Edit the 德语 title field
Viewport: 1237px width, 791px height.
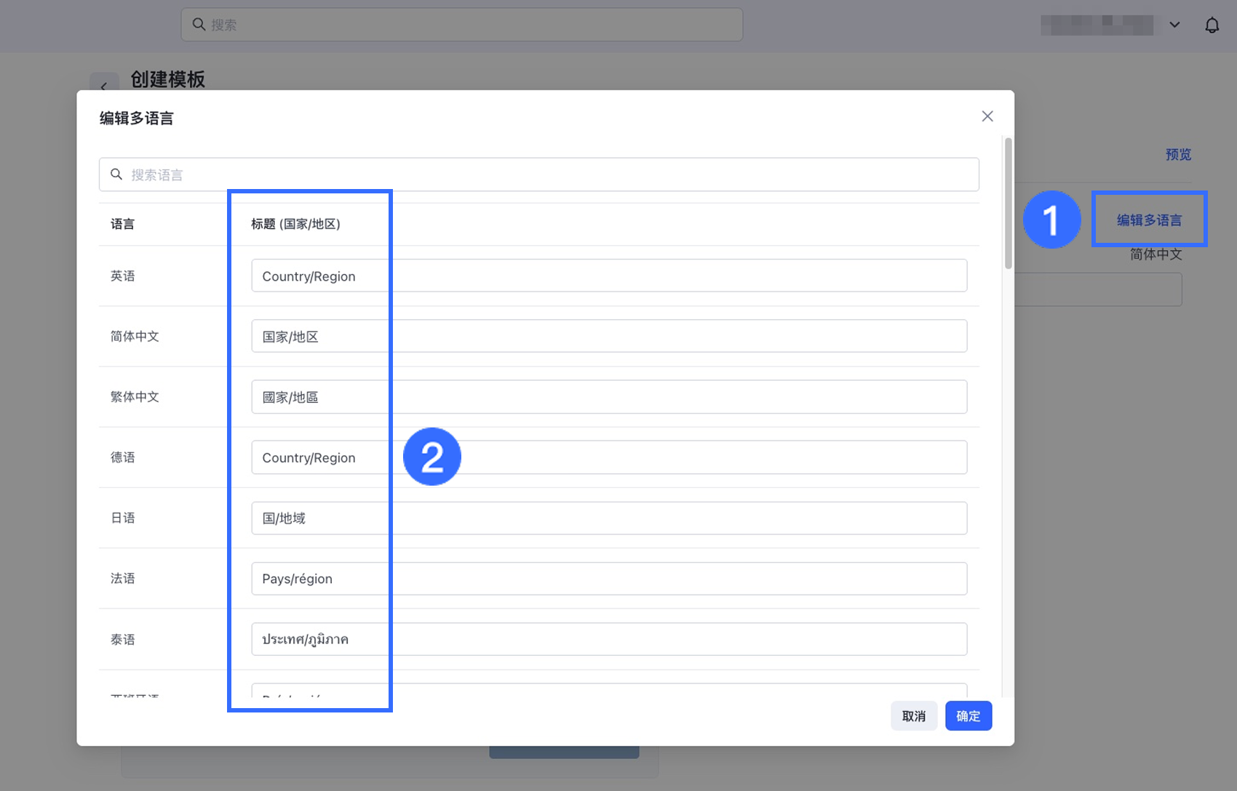(x=609, y=457)
